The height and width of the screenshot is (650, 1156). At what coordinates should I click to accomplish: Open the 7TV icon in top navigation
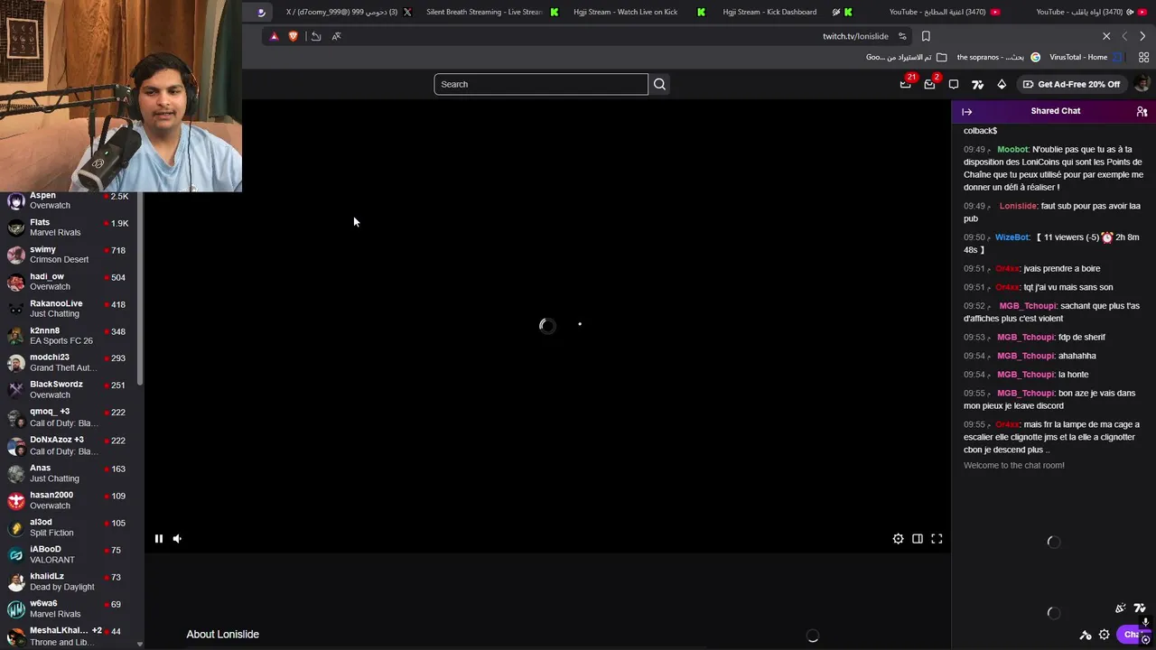977,84
